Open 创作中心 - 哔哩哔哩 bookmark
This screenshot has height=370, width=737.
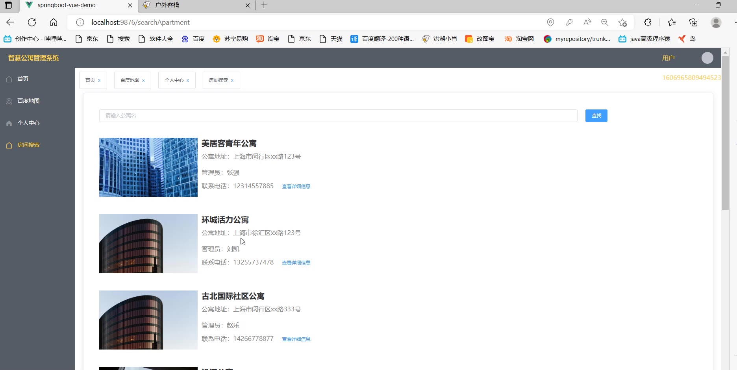(35, 39)
